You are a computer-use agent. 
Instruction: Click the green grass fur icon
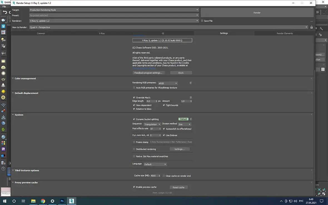tap(3, 129)
